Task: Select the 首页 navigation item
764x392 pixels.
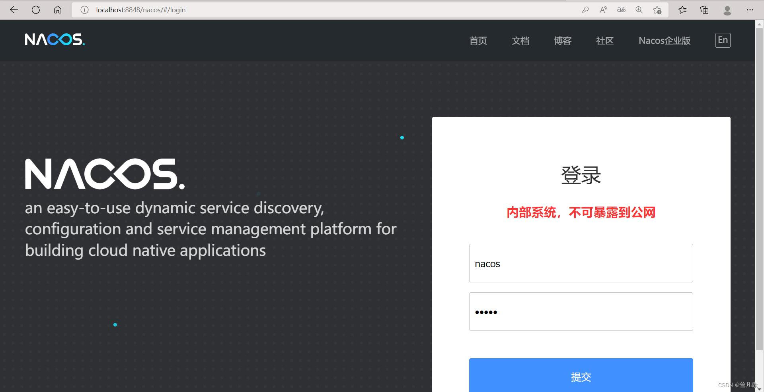Action: click(x=478, y=41)
